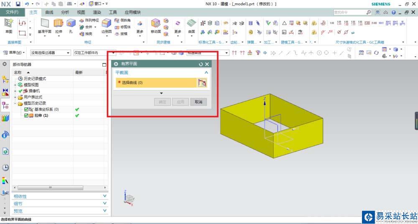The image size is (418, 224).
Task: Open the assembly navigator icon in left sidebar
Action: (x=5, y=79)
